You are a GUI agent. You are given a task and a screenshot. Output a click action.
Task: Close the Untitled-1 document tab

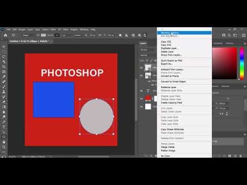51,41
